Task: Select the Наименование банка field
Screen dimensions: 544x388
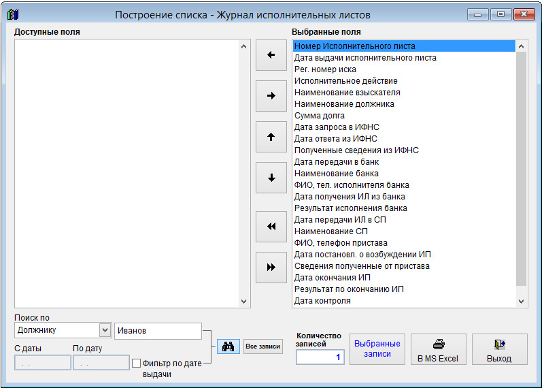Action: pyautogui.click(x=404, y=174)
